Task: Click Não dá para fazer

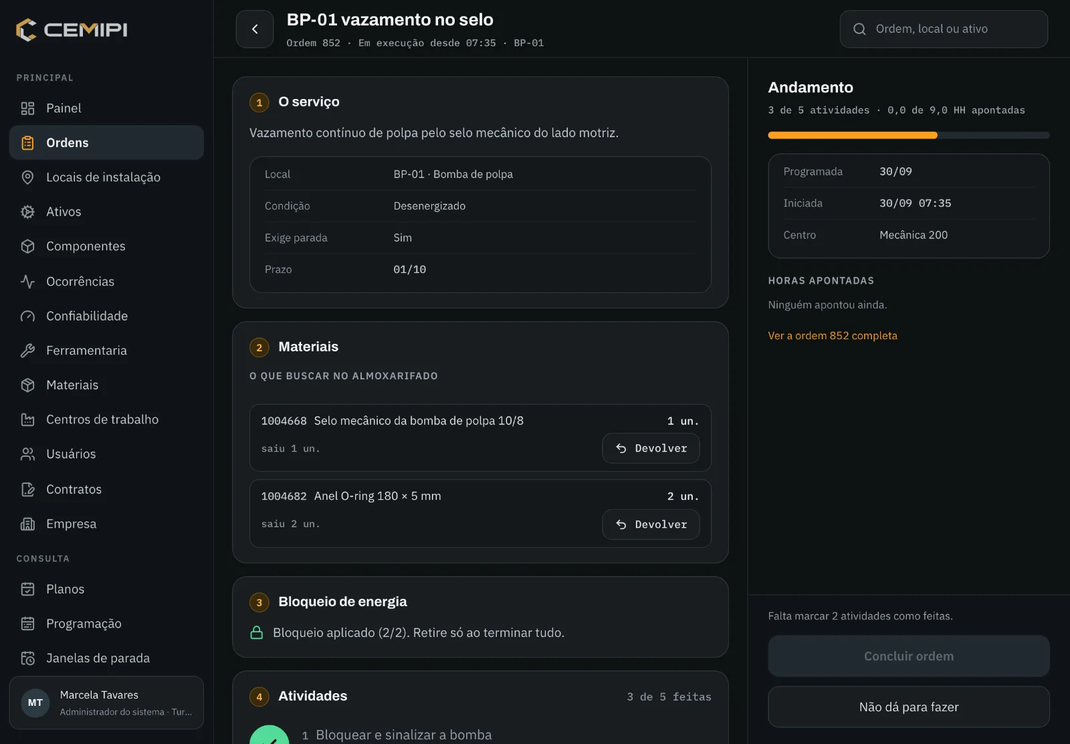Action: click(x=909, y=707)
